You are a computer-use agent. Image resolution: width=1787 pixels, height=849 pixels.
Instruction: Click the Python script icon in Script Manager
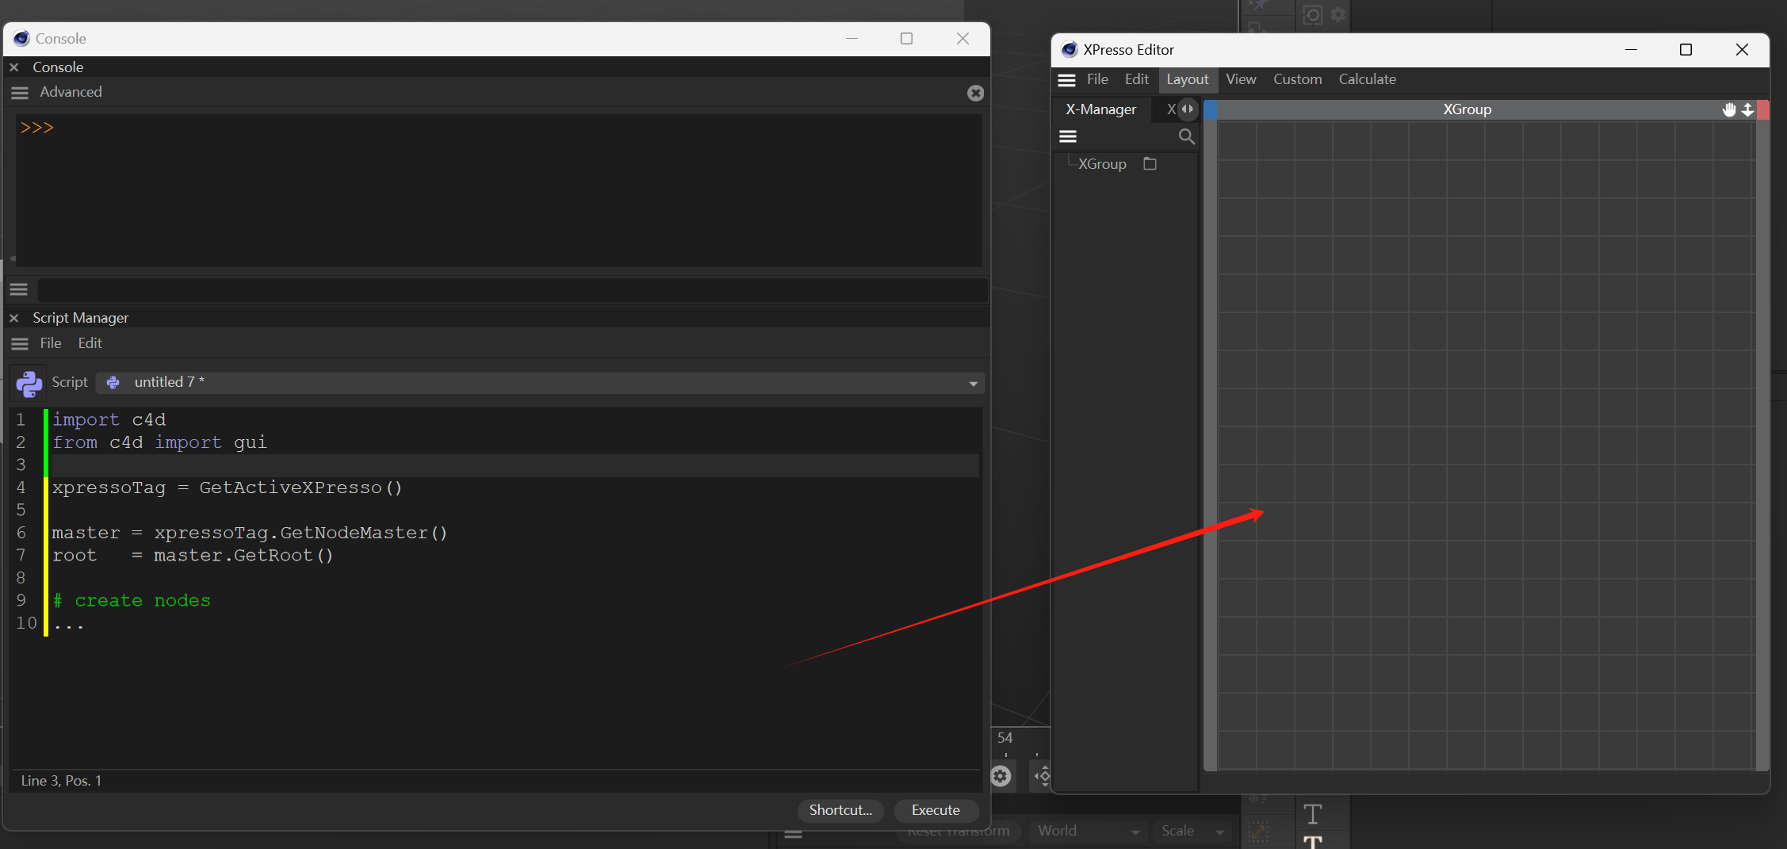(x=29, y=383)
